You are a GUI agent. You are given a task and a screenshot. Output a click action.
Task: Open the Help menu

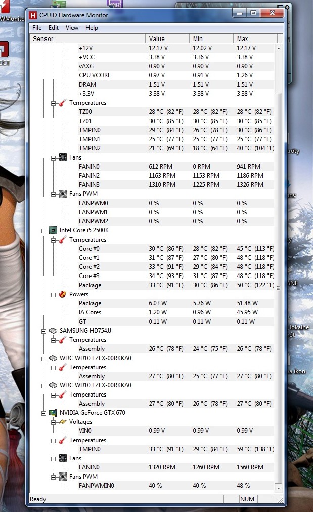92,28
